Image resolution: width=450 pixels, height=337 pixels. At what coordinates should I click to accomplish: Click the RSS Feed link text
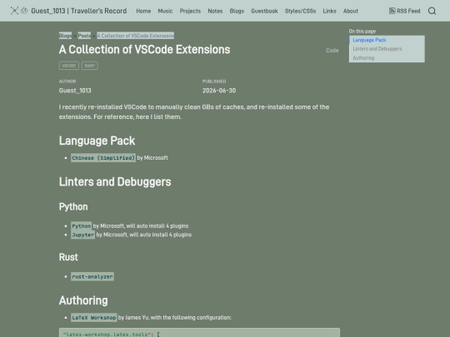tap(408, 11)
